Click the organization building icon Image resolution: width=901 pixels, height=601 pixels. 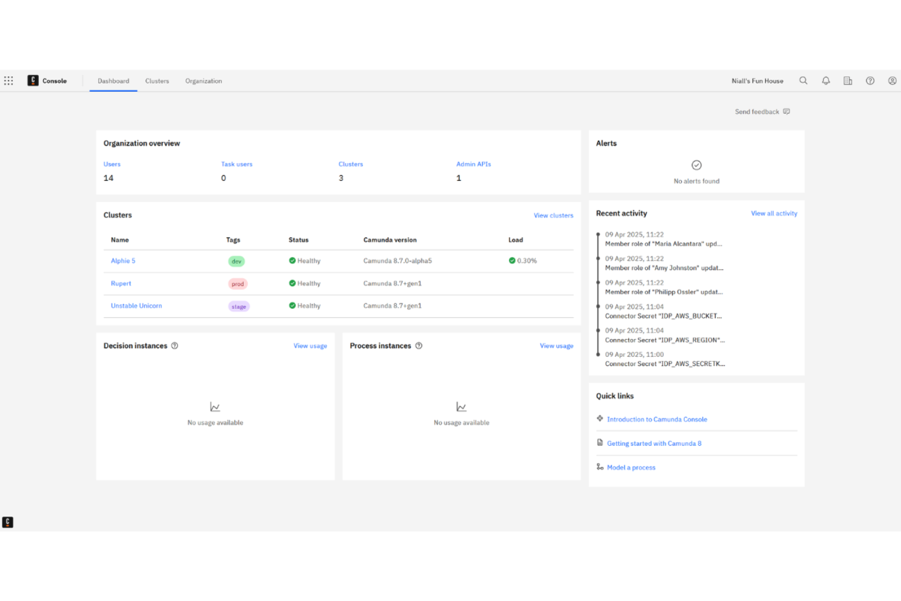tap(847, 80)
